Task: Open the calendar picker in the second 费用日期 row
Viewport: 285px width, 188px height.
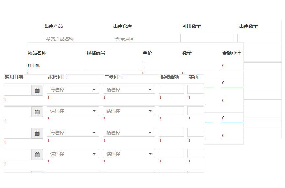Action: click(37, 111)
